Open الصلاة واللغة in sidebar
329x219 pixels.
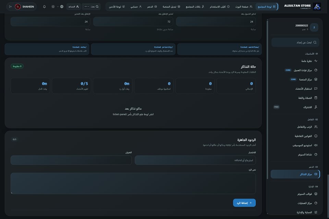pyautogui.click(x=295, y=98)
